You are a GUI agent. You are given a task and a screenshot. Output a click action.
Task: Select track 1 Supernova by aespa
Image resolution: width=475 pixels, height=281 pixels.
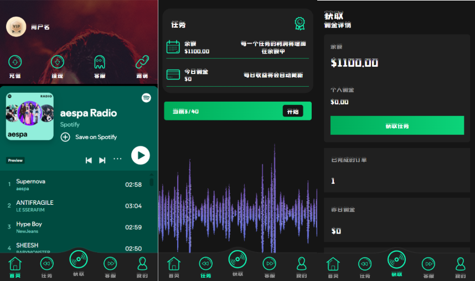point(76,184)
